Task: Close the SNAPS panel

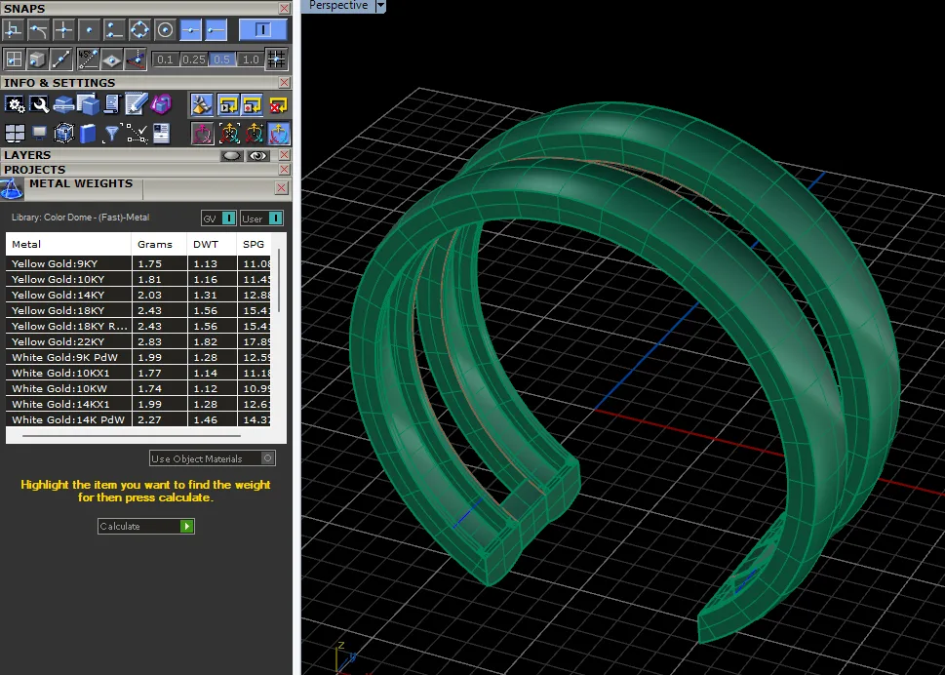Action: (285, 8)
